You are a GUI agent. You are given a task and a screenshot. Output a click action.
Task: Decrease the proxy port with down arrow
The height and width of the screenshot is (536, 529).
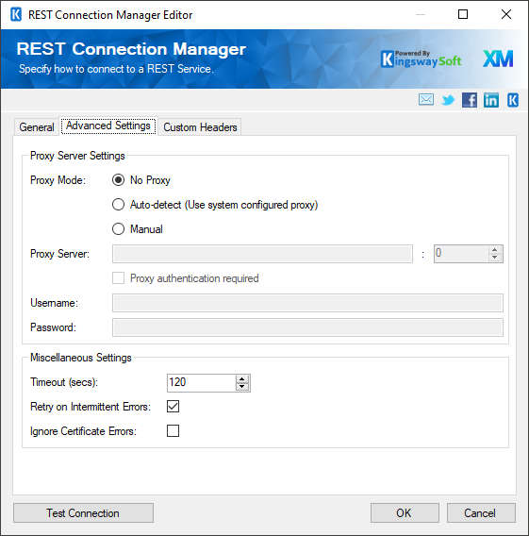(x=494, y=258)
